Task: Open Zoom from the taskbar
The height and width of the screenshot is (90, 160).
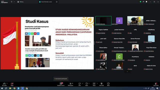Action: pos(22,88)
